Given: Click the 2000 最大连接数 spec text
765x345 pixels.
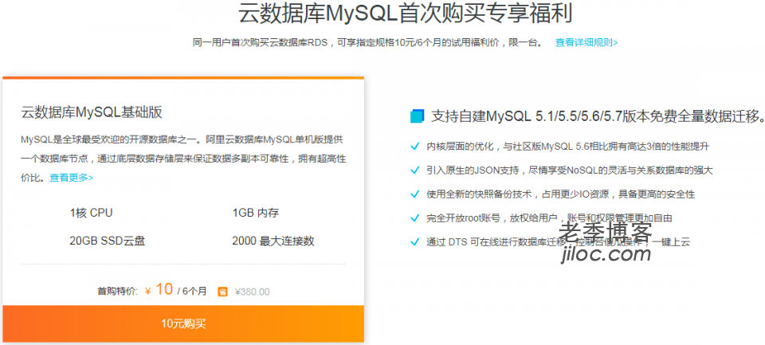Looking at the screenshot, I should coord(273,241).
